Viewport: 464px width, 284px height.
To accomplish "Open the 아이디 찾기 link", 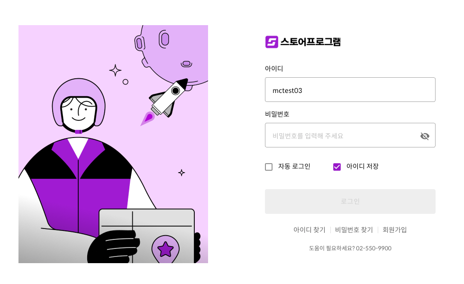I will (x=309, y=229).
